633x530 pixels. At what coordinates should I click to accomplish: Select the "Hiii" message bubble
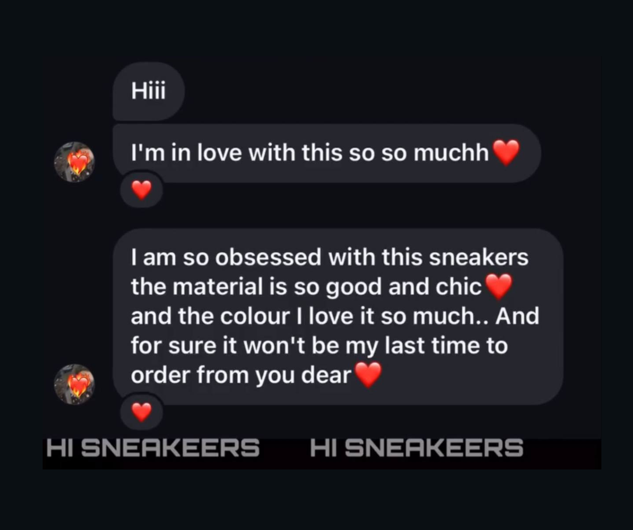tap(148, 91)
